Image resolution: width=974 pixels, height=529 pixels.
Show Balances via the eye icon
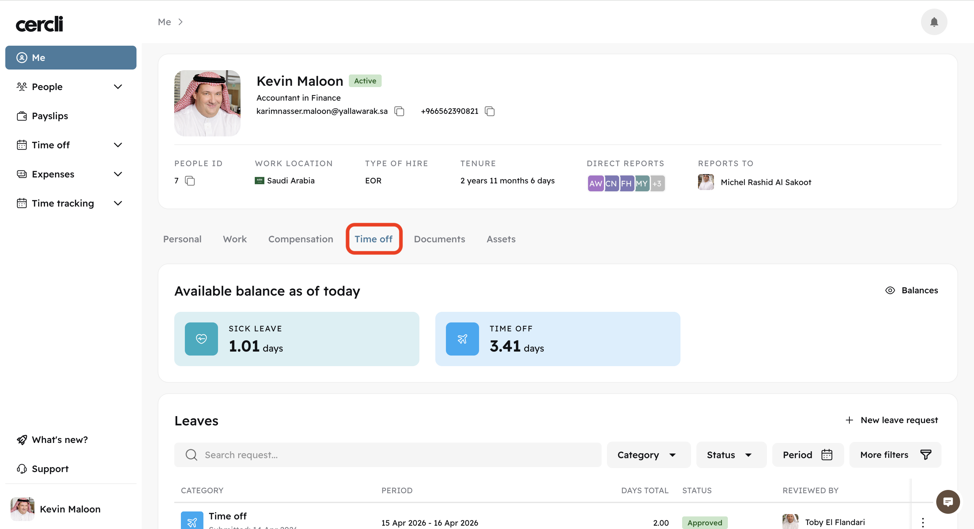[x=890, y=290]
